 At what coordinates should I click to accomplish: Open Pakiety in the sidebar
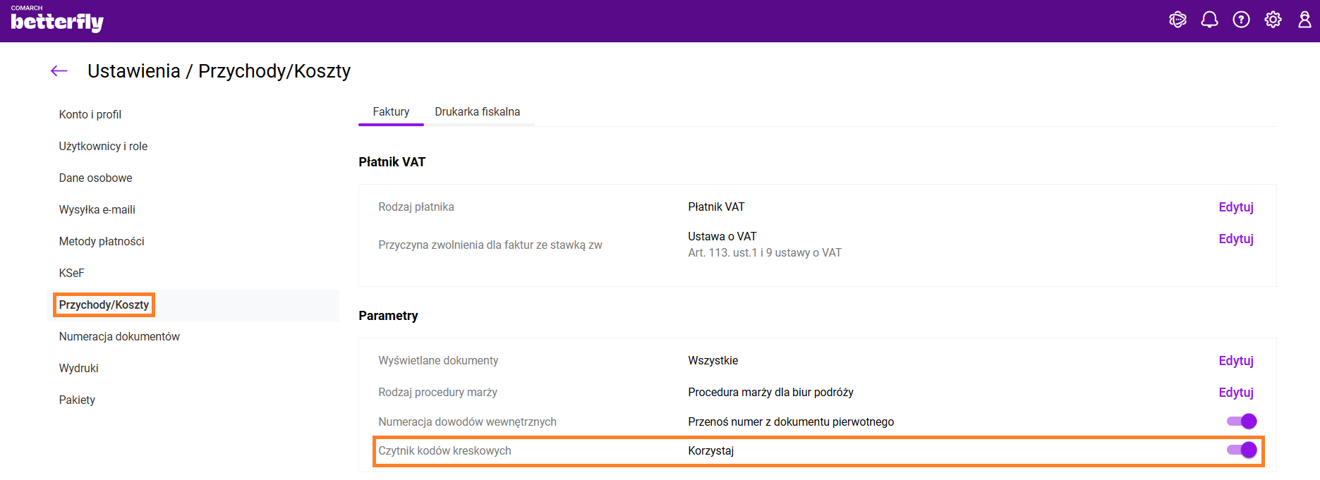(x=77, y=400)
